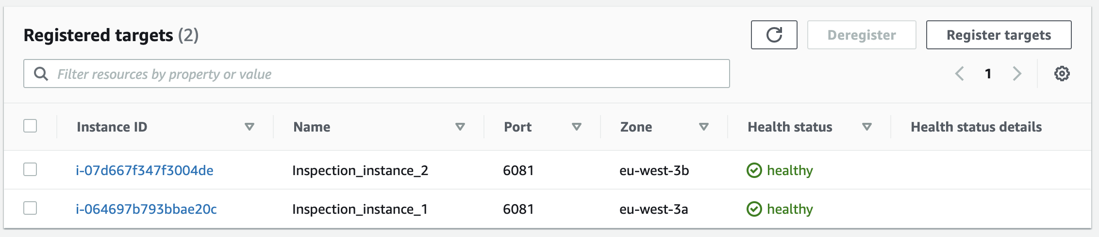Sort by Instance ID column arrow

click(250, 127)
